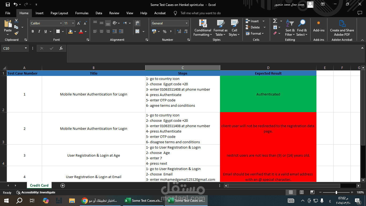Toggle Italic formatting
This screenshot has height=206, width=366.
pyautogui.click(x=39, y=31)
